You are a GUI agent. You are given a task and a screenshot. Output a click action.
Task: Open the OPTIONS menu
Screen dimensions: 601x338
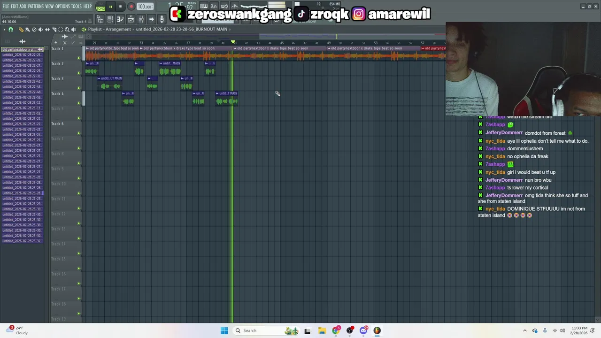point(62,7)
